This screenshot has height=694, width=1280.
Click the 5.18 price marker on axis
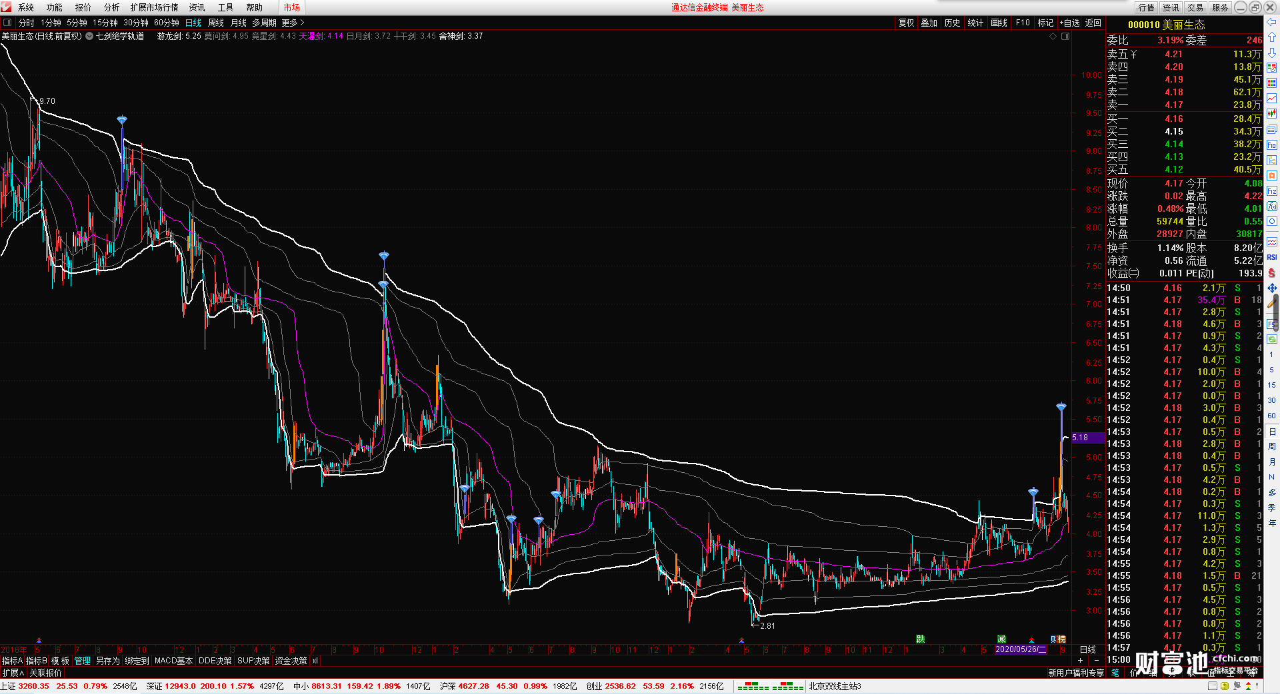point(1088,438)
